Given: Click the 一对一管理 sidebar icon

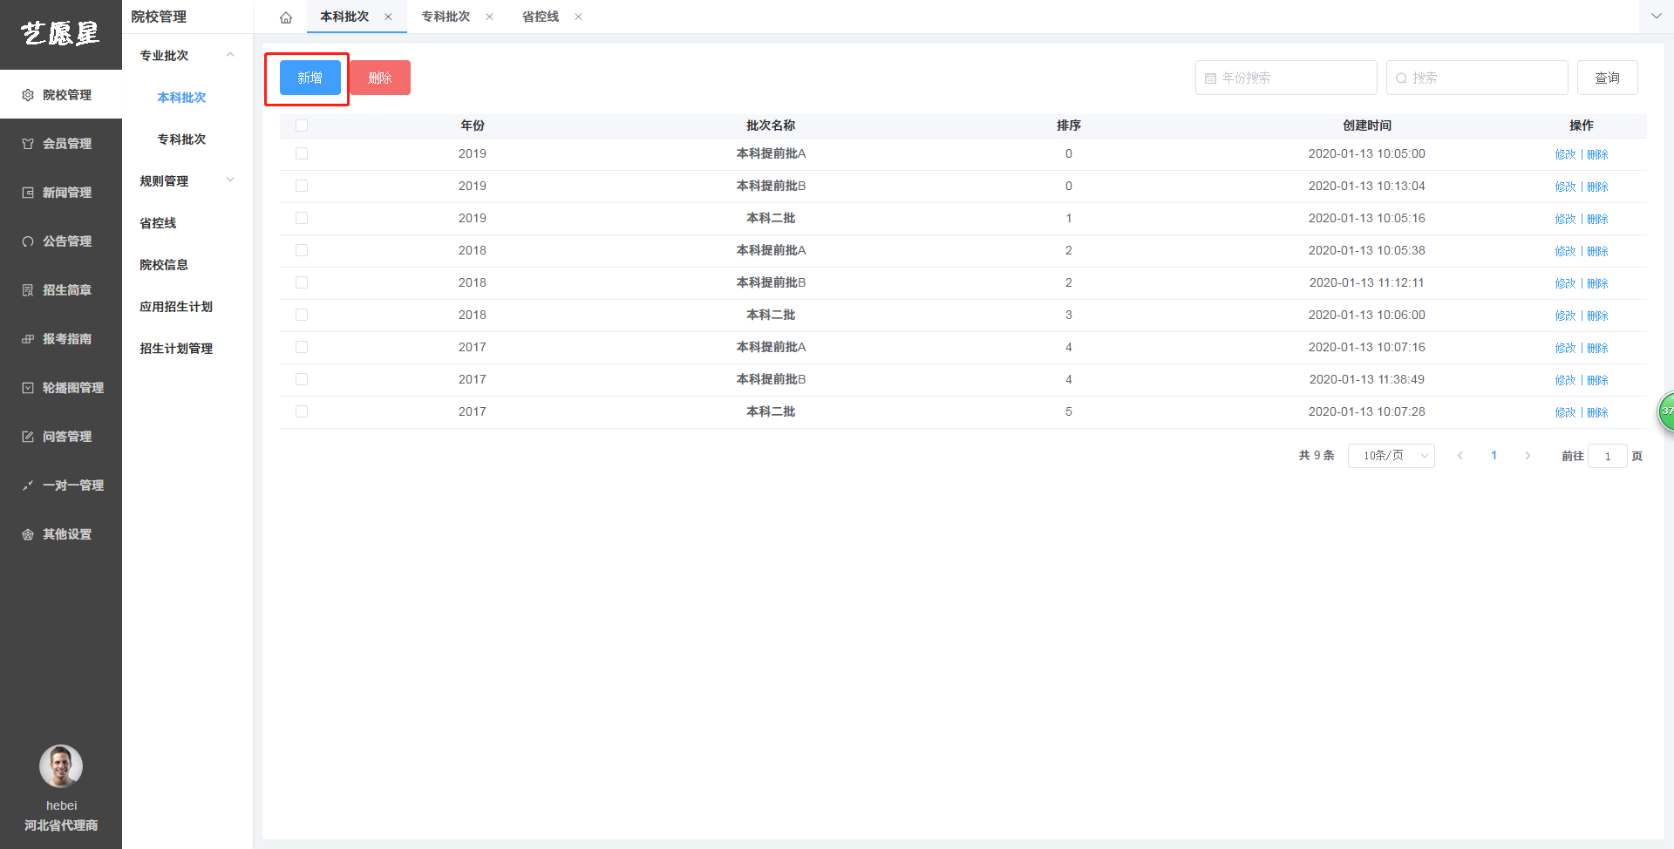Looking at the screenshot, I should [28, 486].
